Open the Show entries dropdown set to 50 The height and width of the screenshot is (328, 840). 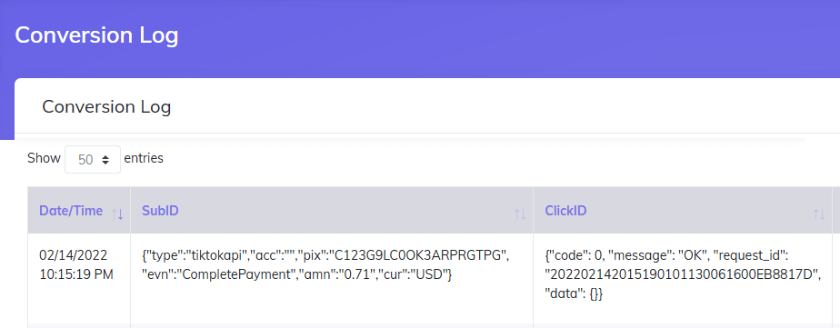point(93,159)
